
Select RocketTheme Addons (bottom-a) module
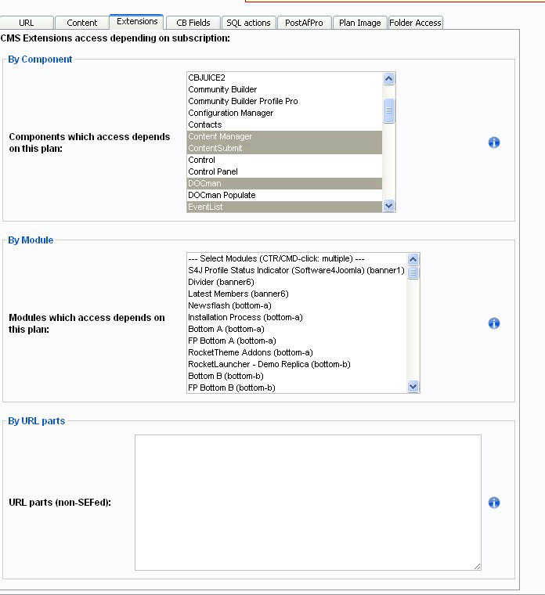point(297,353)
